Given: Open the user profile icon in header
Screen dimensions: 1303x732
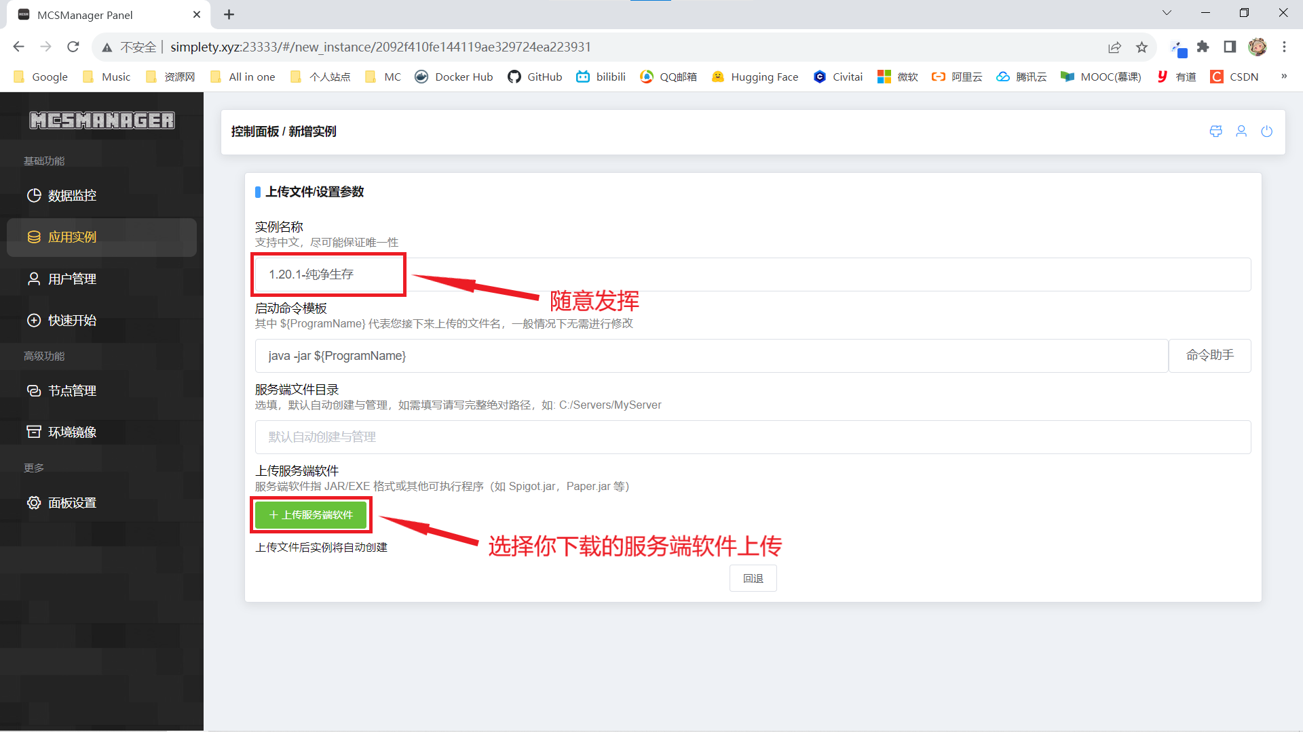Looking at the screenshot, I should point(1241,131).
